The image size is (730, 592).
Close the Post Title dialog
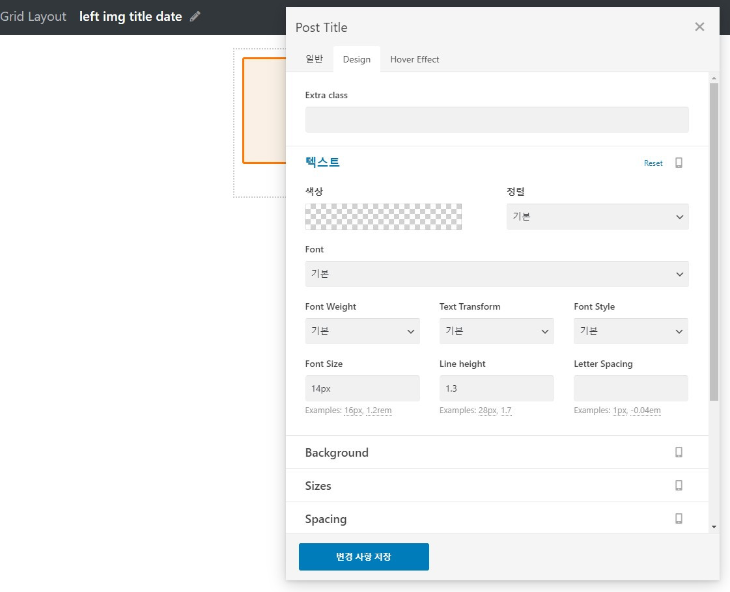(x=699, y=27)
